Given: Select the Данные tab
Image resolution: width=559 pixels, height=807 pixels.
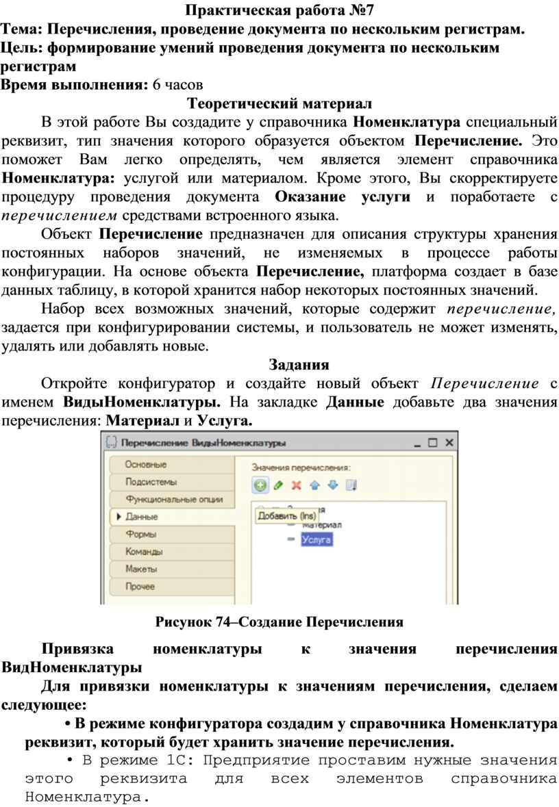Looking at the screenshot, I should pyautogui.click(x=171, y=517).
